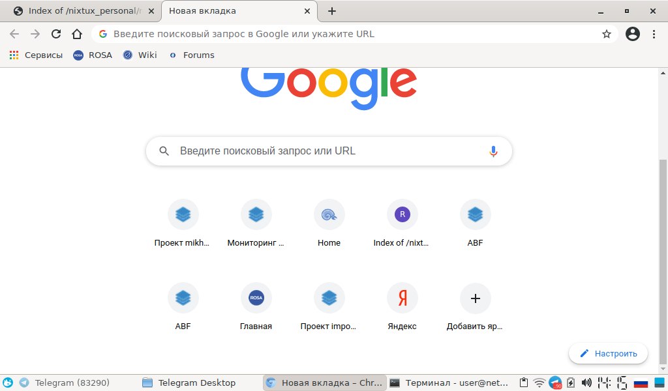The height and width of the screenshot is (391, 668).
Task: Go back to the previous page
Action: 14,34
